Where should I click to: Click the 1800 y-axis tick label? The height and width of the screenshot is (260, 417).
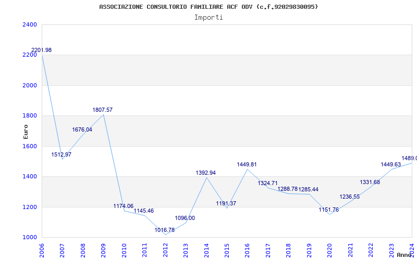pyautogui.click(x=30, y=116)
